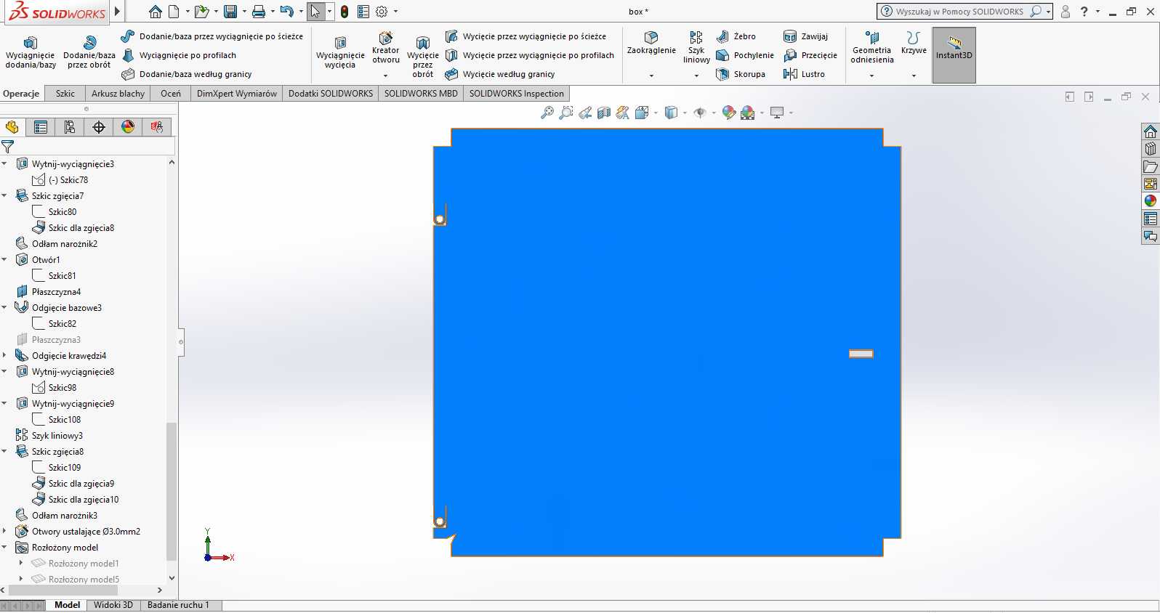Open the SOLIDWORKS MBD tab
This screenshot has height=613, width=1160.
(x=421, y=94)
